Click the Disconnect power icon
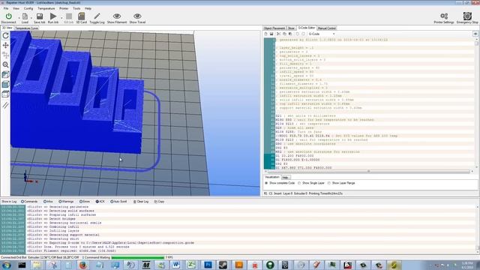This screenshot has width=480, height=270. coord(8,16)
